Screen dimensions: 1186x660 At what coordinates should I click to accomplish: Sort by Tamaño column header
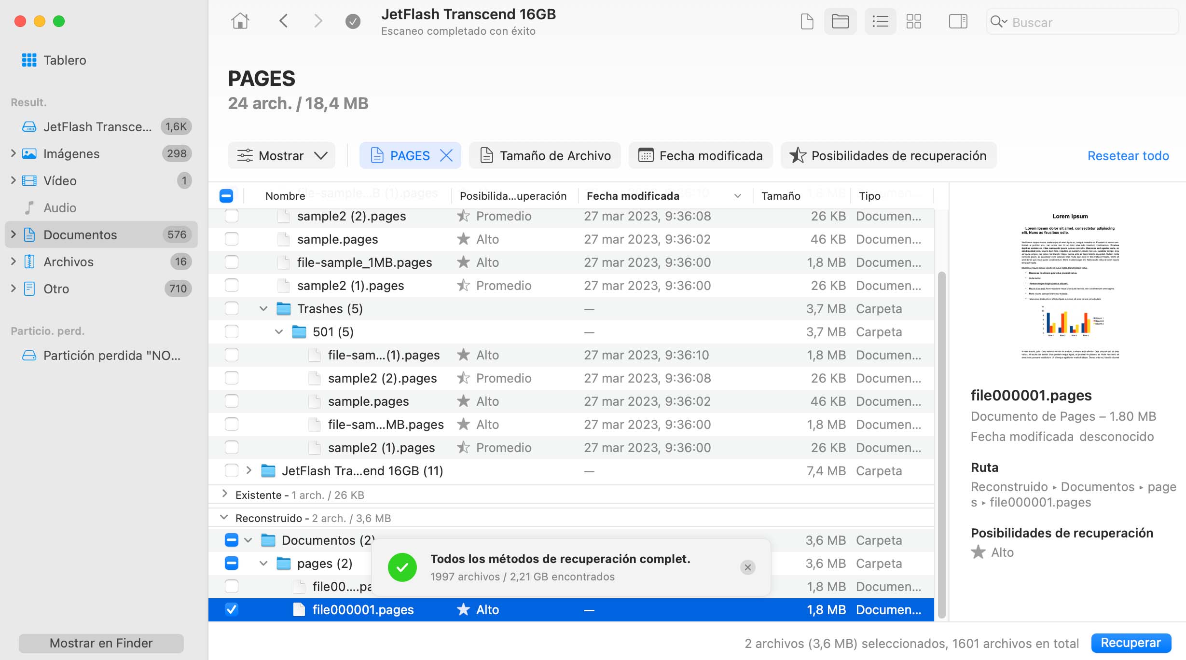pos(781,196)
